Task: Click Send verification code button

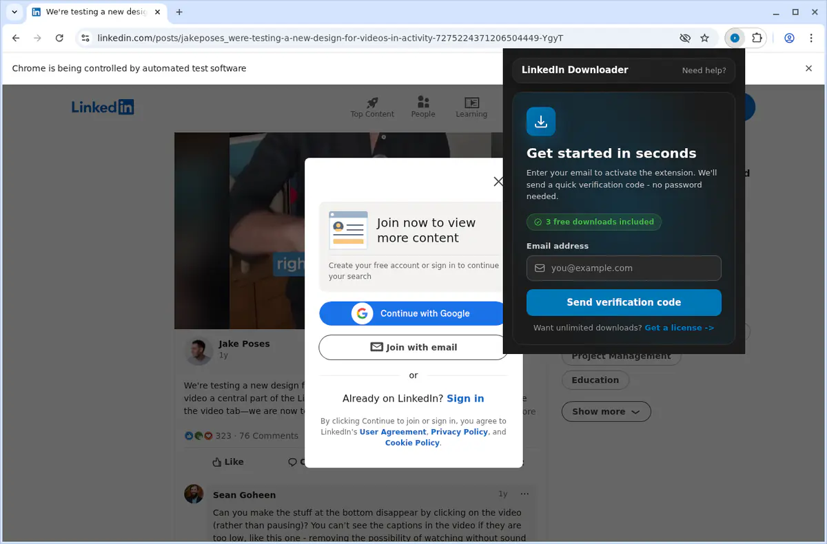Action: tap(624, 302)
